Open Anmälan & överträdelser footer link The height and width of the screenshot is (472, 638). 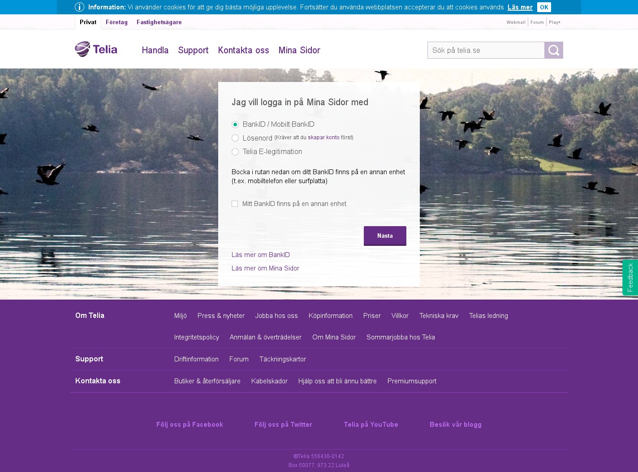click(266, 337)
